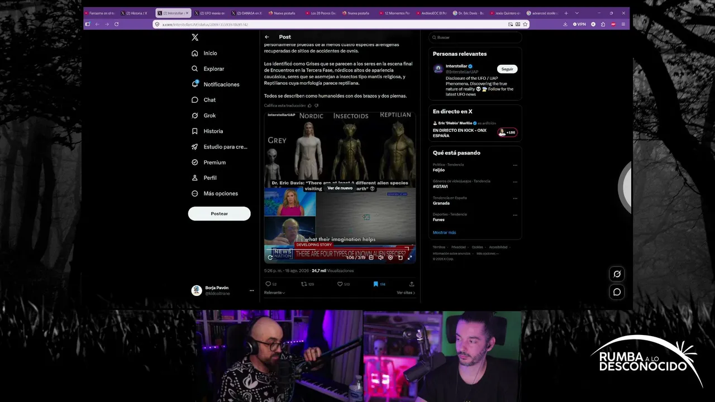Follow Interstellar with the Seguir button

[507, 69]
